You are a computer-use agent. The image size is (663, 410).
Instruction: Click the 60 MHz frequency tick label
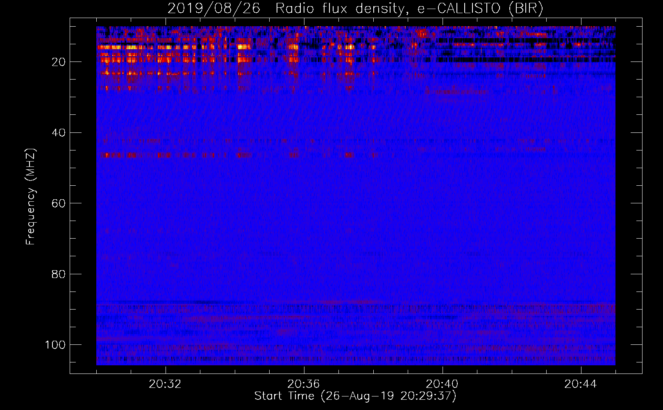point(59,203)
